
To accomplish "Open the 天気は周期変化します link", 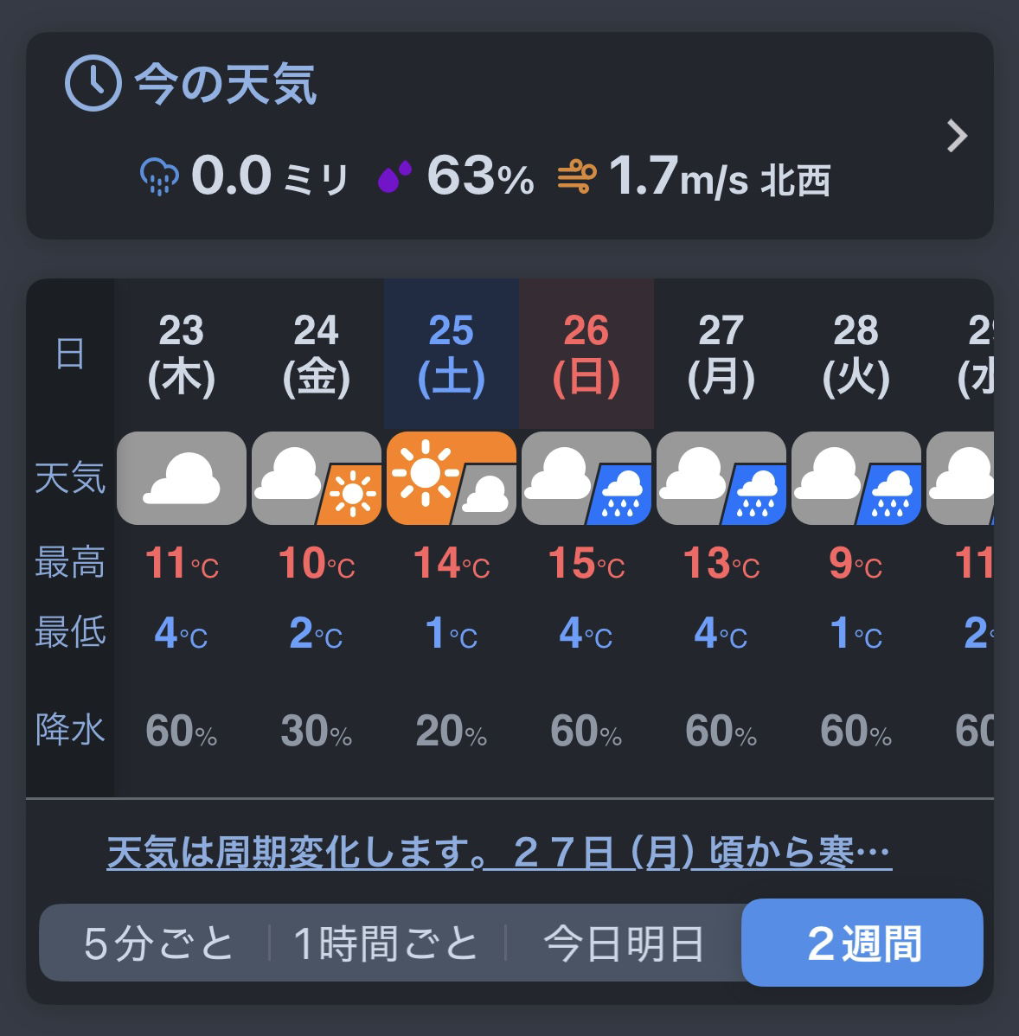I will point(499,854).
